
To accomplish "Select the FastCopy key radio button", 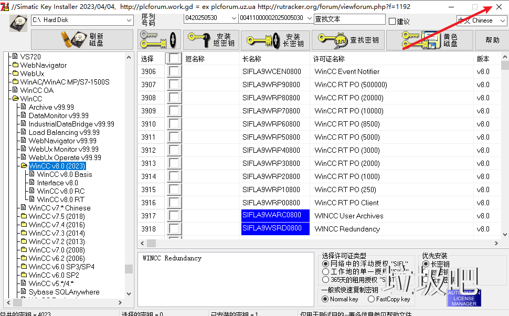I will (372, 299).
